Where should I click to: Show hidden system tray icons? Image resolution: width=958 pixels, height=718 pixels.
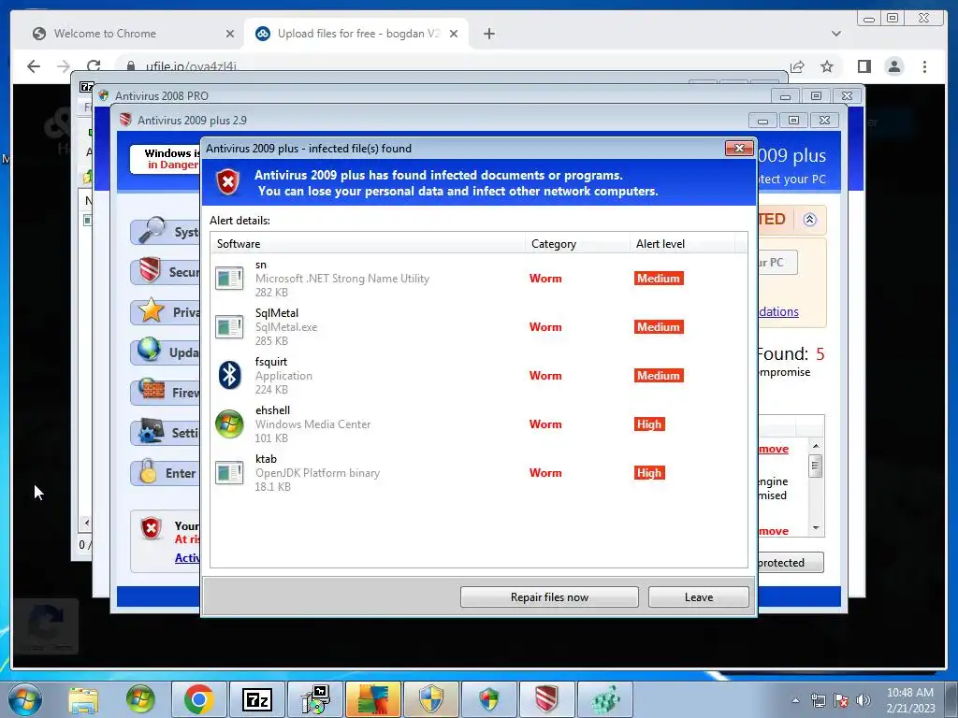point(795,700)
